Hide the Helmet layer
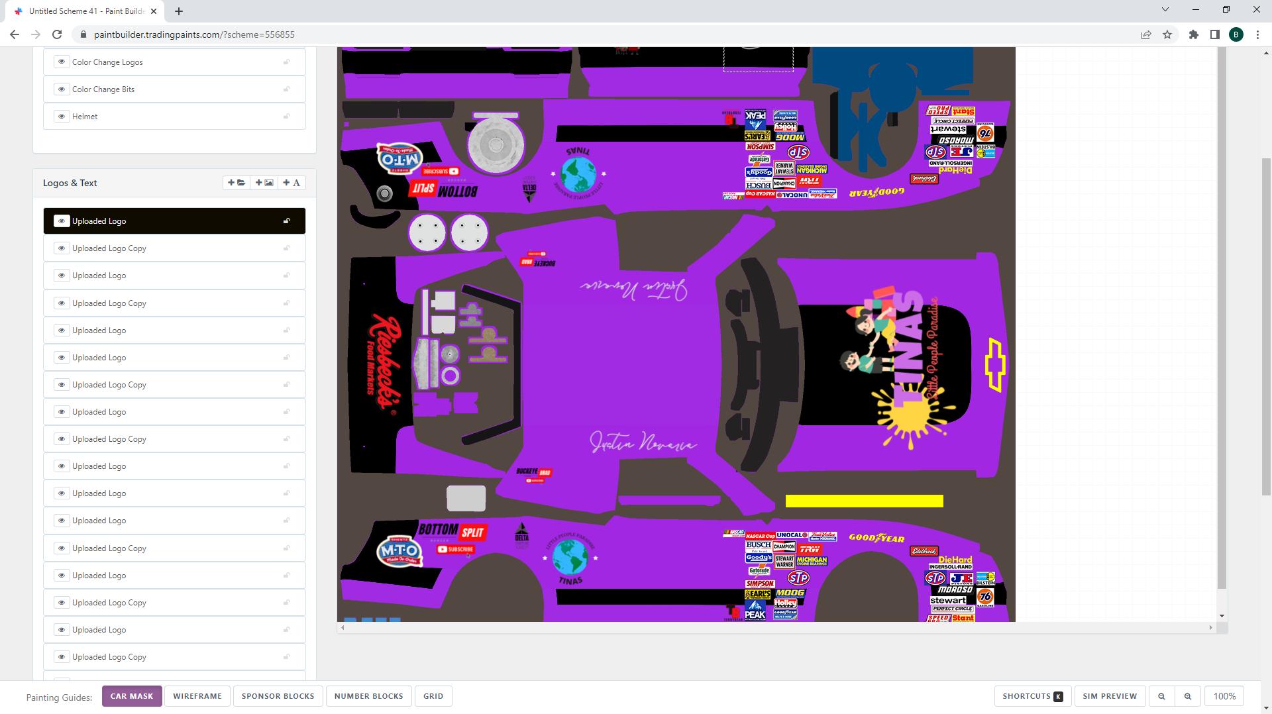 pos(62,117)
